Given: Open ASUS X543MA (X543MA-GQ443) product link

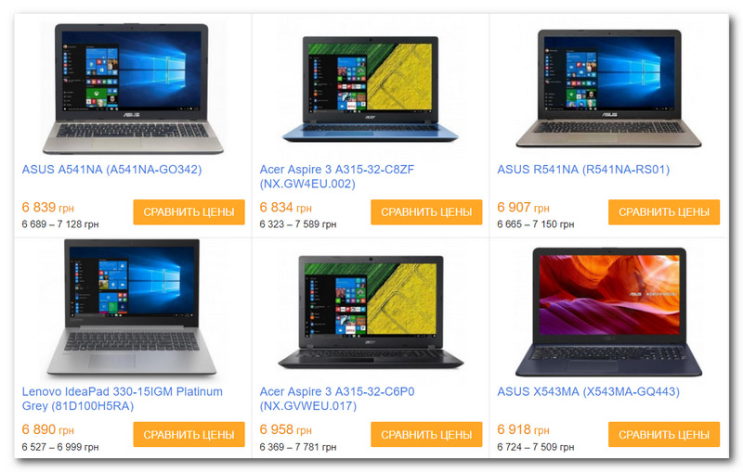Looking at the screenshot, I should pos(588,391).
